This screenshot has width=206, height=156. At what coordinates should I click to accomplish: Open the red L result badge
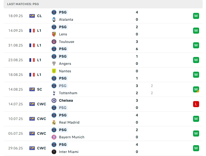coord(196,104)
